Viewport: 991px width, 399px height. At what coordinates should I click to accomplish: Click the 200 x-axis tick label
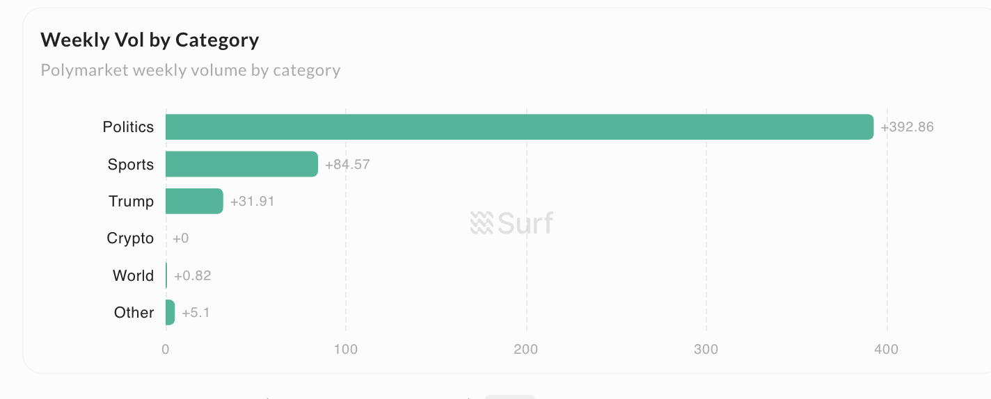[x=526, y=349]
